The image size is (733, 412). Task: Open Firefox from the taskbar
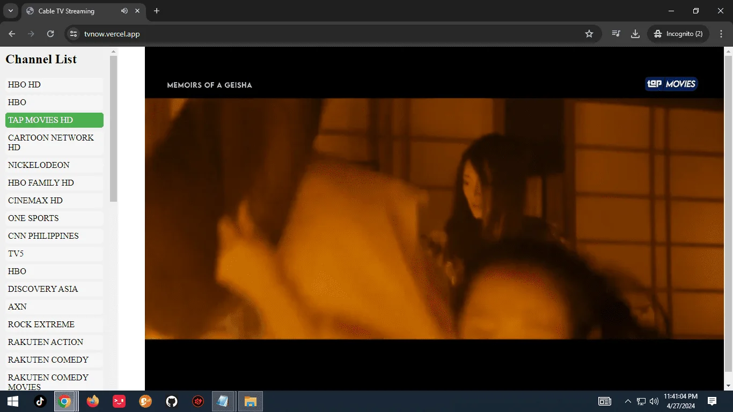(93, 401)
